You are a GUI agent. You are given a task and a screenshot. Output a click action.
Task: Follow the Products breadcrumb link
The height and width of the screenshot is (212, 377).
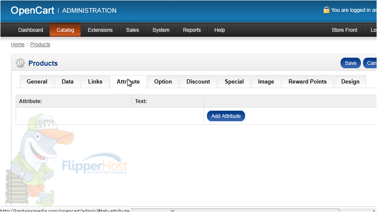[40, 45]
